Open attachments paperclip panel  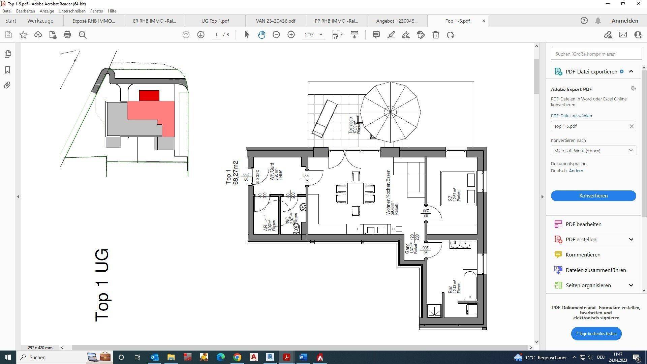pyautogui.click(x=7, y=85)
